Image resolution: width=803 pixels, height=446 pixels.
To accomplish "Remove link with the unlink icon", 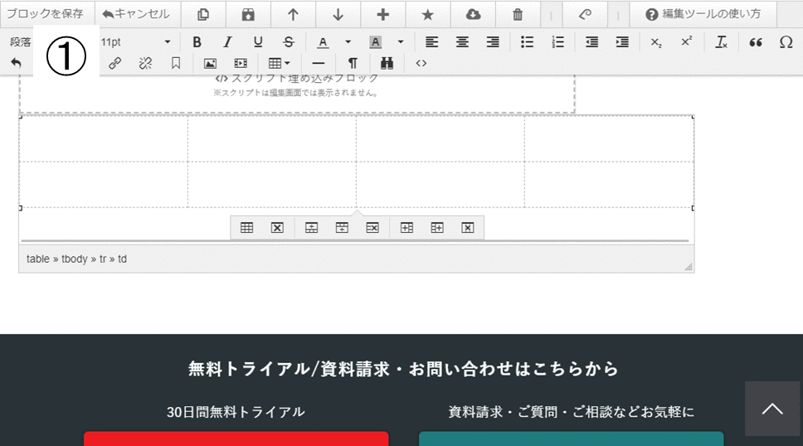I will coord(145,63).
